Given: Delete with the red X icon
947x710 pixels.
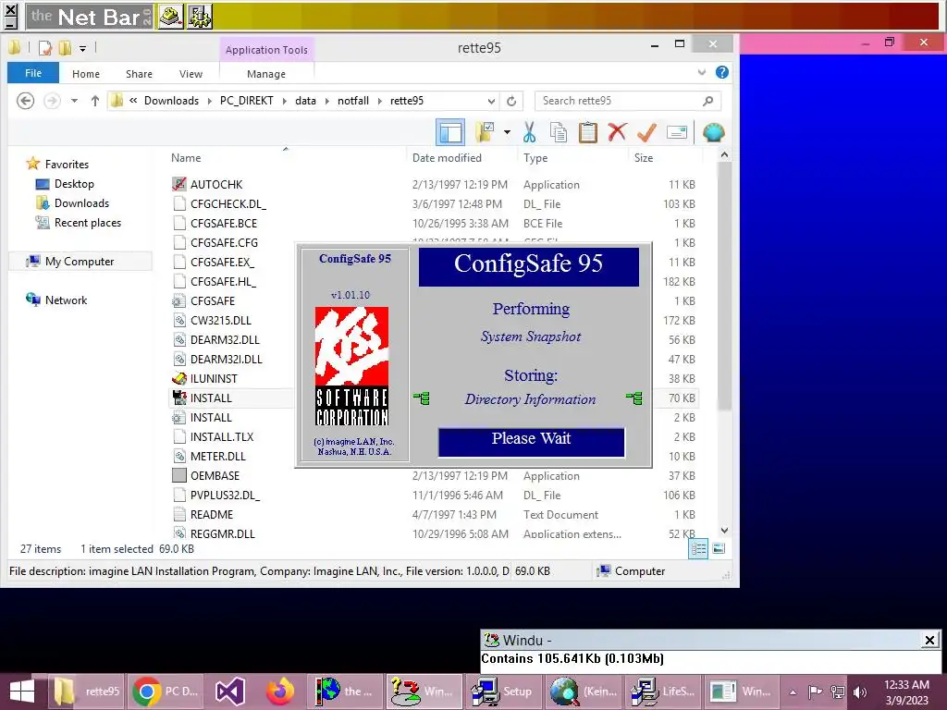Looking at the screenshot, I should click(617, 132).
